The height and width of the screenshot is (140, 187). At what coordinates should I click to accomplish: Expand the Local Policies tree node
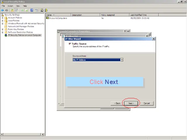(x=2, y=21)
